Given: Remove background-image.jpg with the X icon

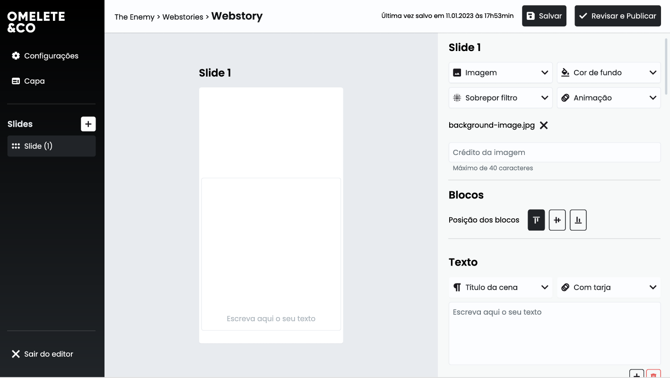Looking at the screenshot, I should coord(544,125).
